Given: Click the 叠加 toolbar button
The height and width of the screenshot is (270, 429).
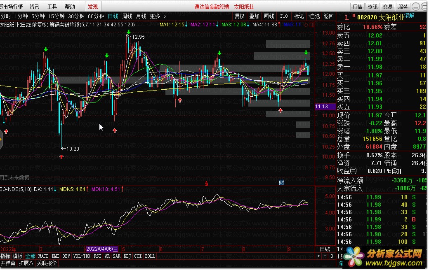Looking at the screenshot, I should pyautogui.click(x=254, y=16).
